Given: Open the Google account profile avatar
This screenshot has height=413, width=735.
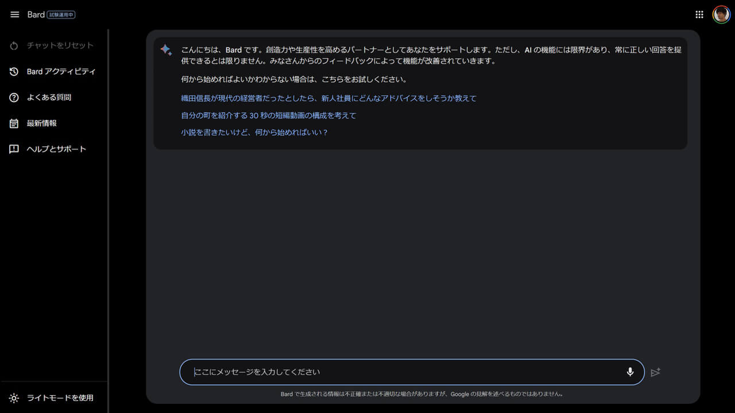Looking at the screenshot, I should click(721, 15).
